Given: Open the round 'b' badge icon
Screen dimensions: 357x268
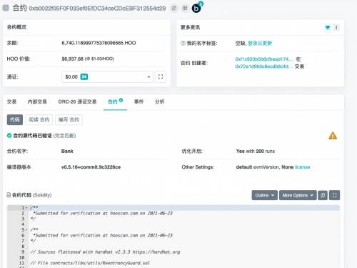Looking at the screenshot, I should click(196, 9).
